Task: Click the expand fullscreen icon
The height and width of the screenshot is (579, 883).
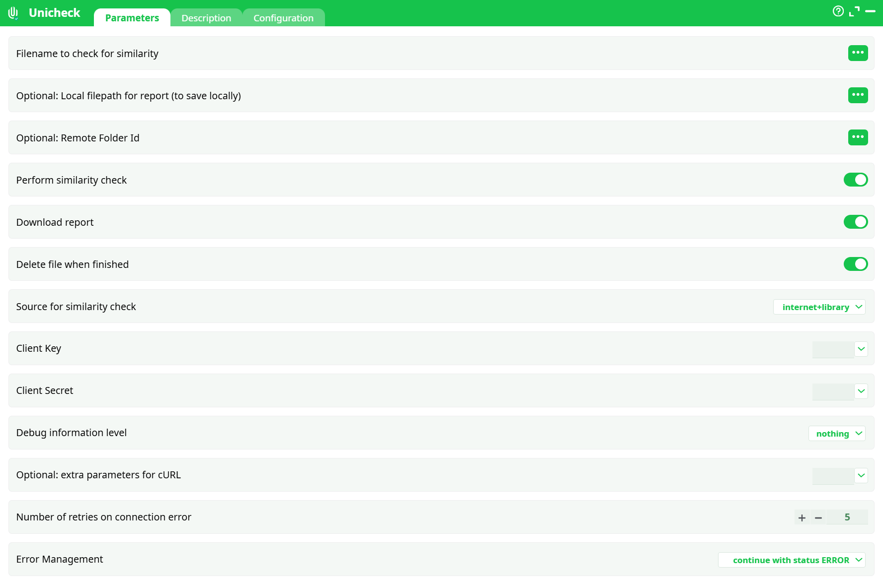Action: click(x=854, y=11)
